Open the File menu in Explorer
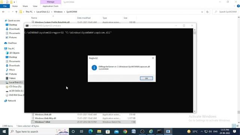This screenshot has width=240, height=135. tap(5, 6)
